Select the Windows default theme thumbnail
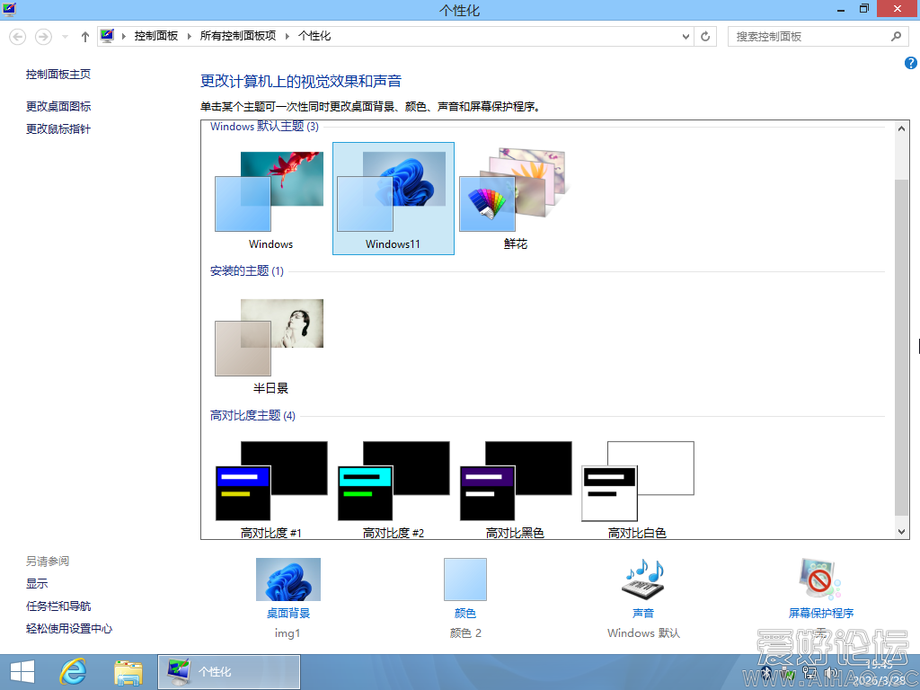920x690 pixels. coord(270,199)
